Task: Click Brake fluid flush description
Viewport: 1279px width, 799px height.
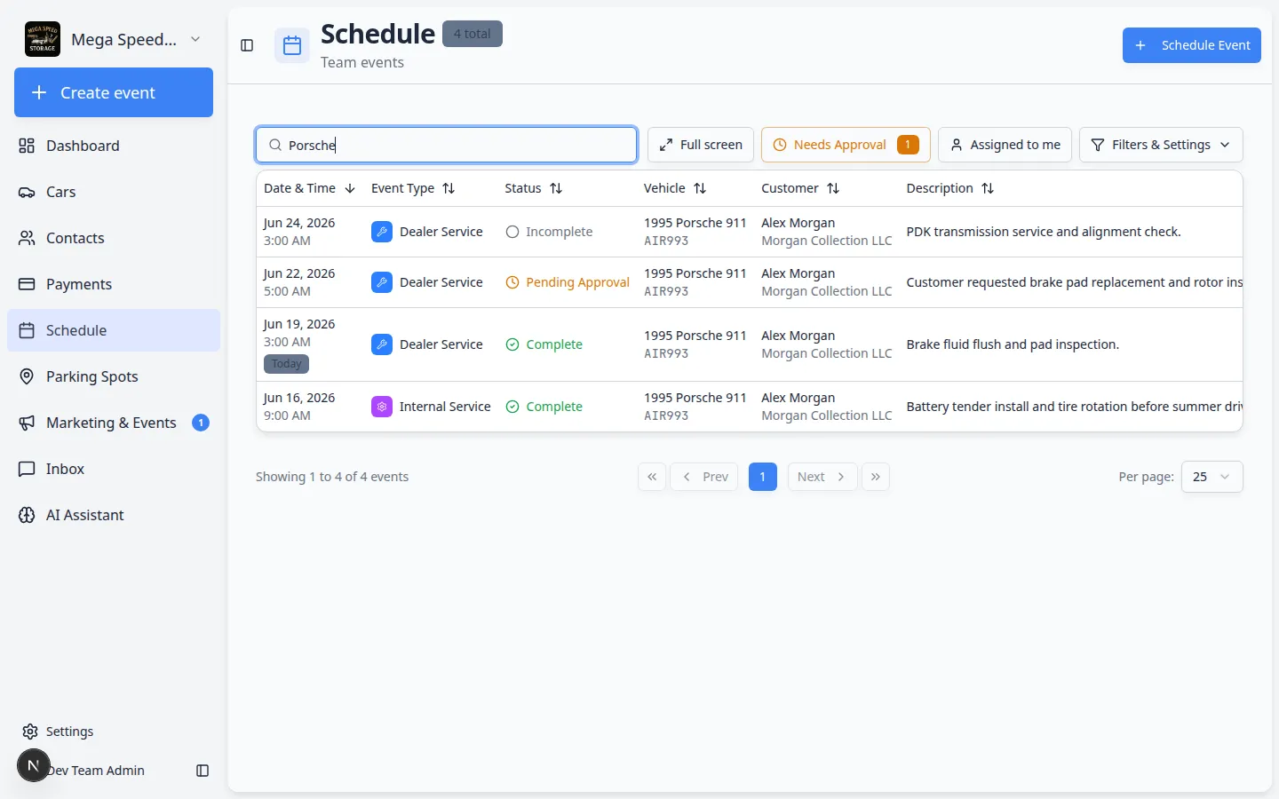Action: click(1013, 344)
